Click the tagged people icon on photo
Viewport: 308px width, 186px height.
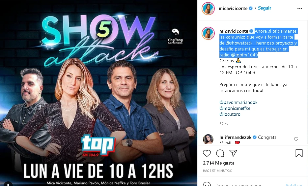click(8, 184)
